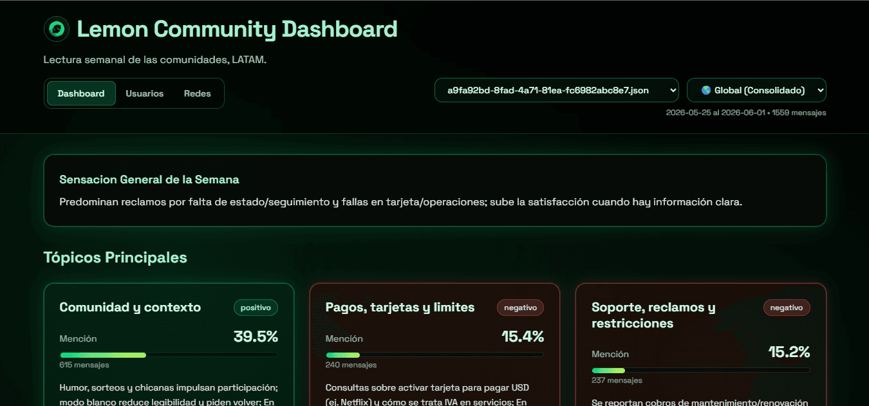Open the Usuarios tab
The image size is (869, 406).
coord(145,93)
